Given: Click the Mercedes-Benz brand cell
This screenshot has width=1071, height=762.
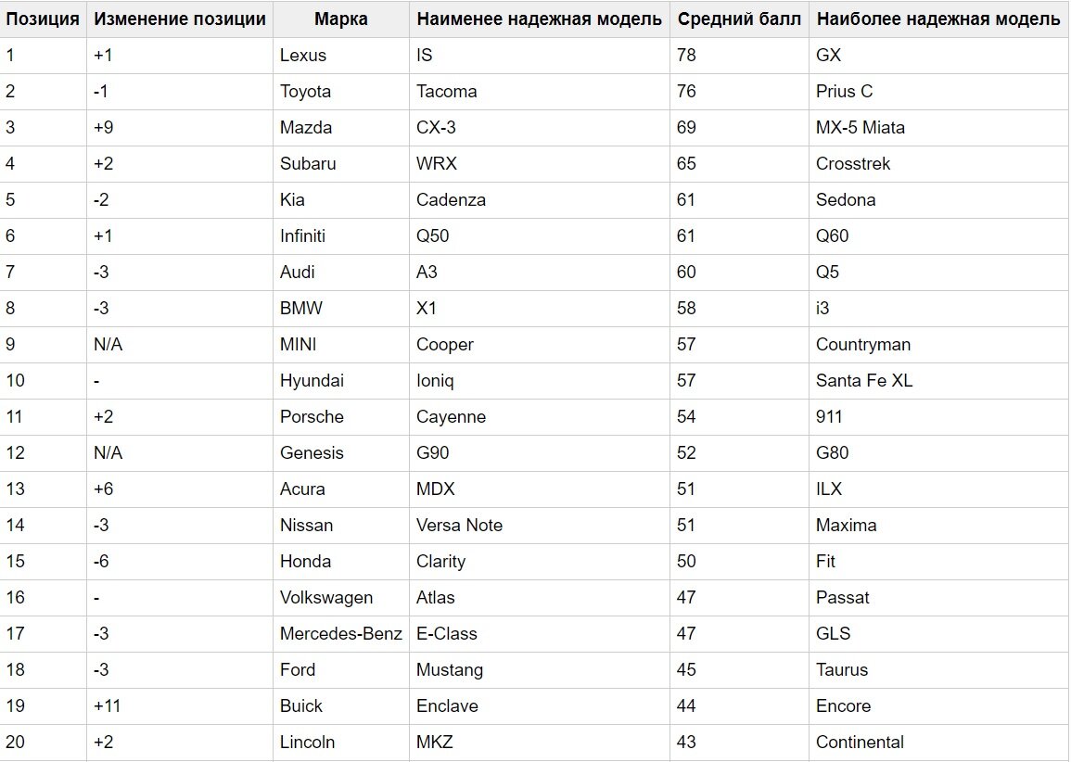Looking at the screenshot, I should 341,634.
